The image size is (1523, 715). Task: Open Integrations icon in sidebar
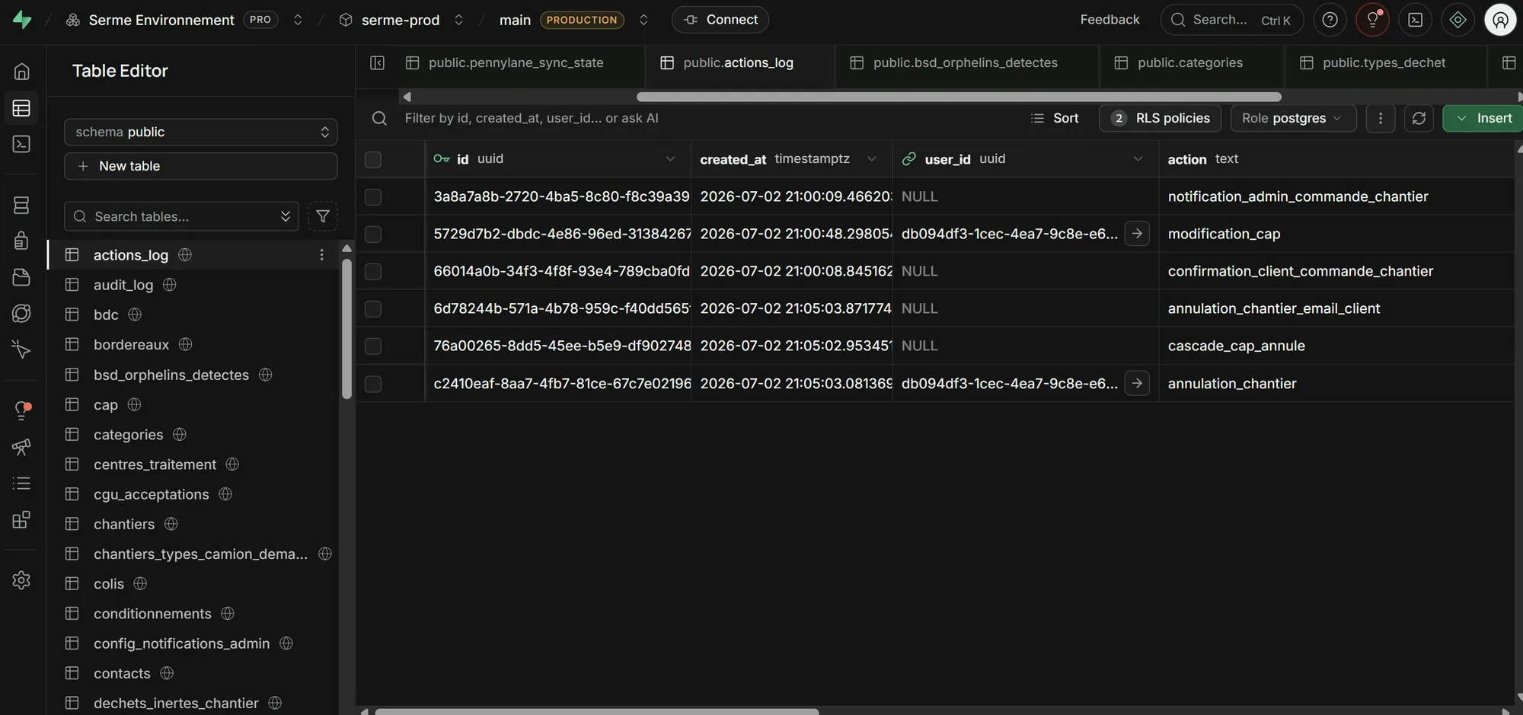point(21,520)
